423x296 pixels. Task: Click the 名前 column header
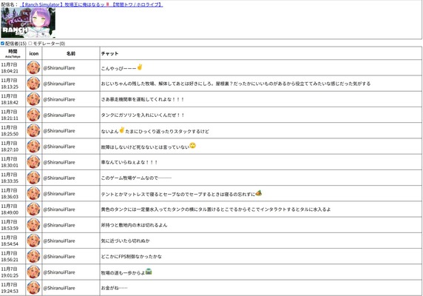(71, 53)
